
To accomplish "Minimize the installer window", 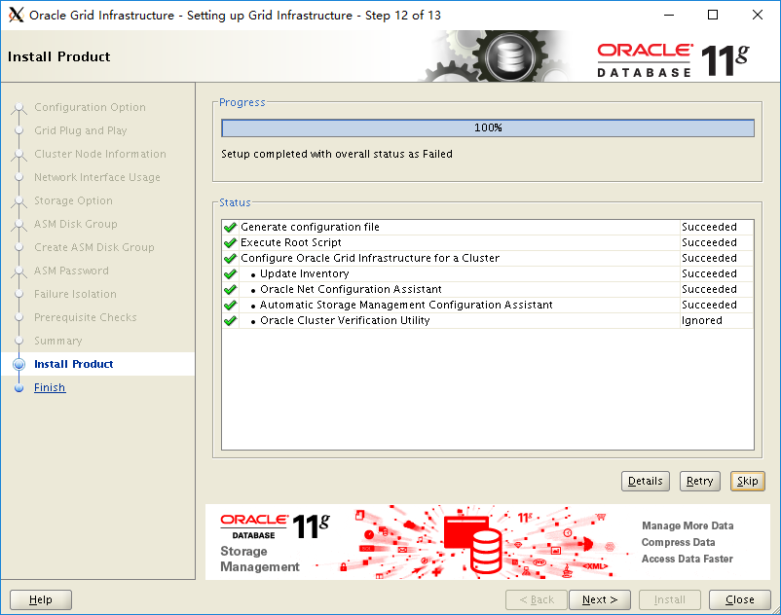I will (669, 15).
